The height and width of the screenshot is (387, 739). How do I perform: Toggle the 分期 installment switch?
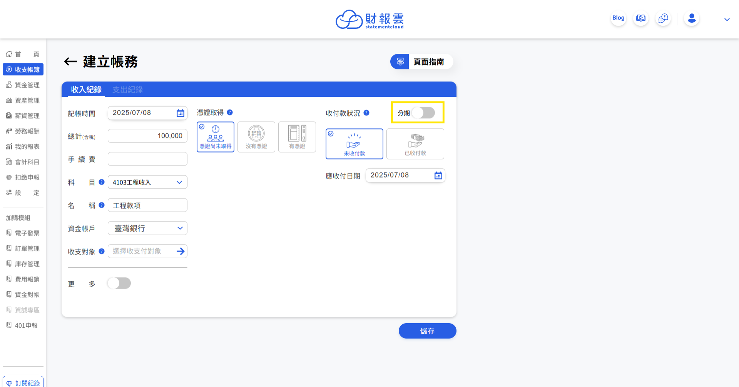coord(423,113)
